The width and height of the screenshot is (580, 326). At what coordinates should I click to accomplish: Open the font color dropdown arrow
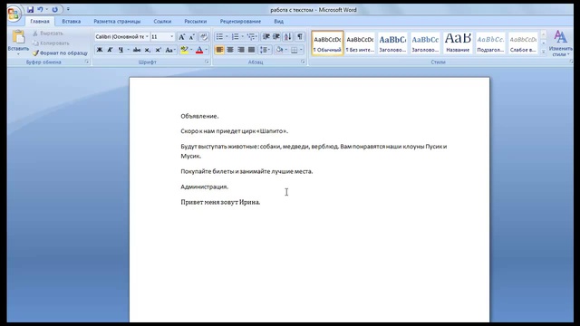pyautogui.click(x=206, y=50)
